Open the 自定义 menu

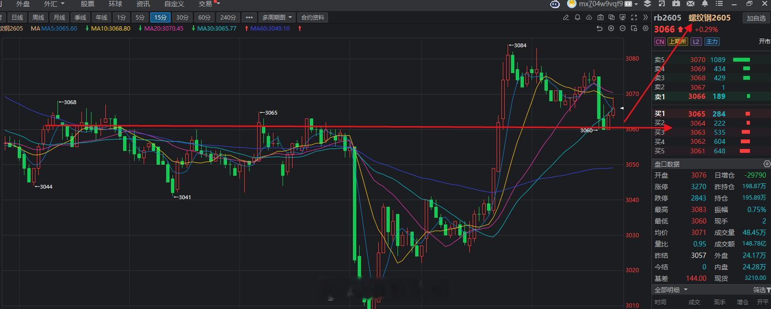pyautogui.click(x=174, y=4)
